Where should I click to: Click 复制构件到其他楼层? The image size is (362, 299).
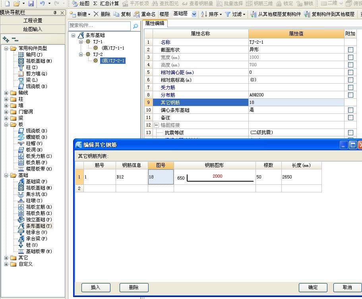[329, 14]
